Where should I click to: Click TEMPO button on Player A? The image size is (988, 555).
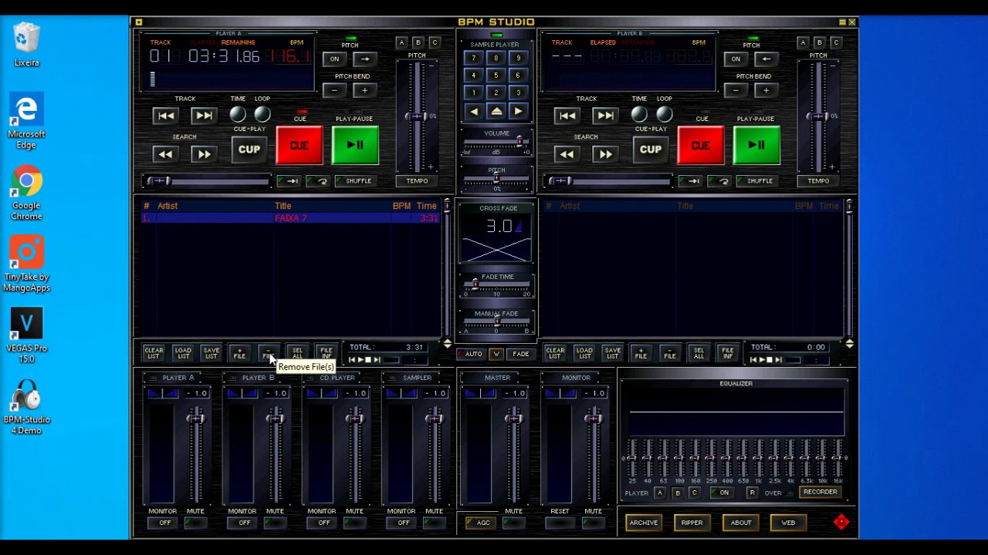point(417,181)
